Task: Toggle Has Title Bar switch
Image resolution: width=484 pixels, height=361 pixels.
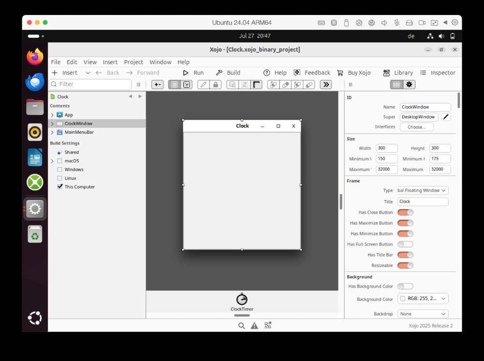Action: pyautogui.click(x=405, y=255)
